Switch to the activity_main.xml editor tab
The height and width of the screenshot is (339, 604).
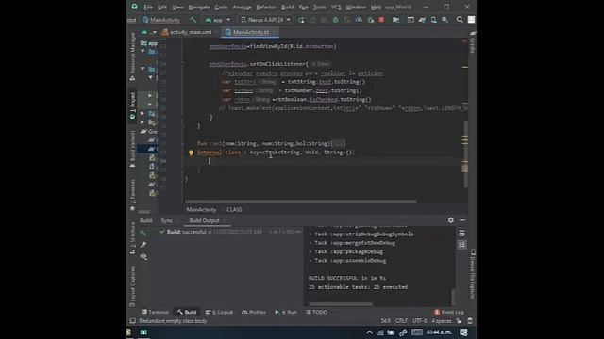click(191, 32)
